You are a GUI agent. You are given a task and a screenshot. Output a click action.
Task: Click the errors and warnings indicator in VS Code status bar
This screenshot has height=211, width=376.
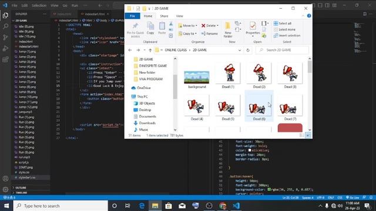coord(9,198)
